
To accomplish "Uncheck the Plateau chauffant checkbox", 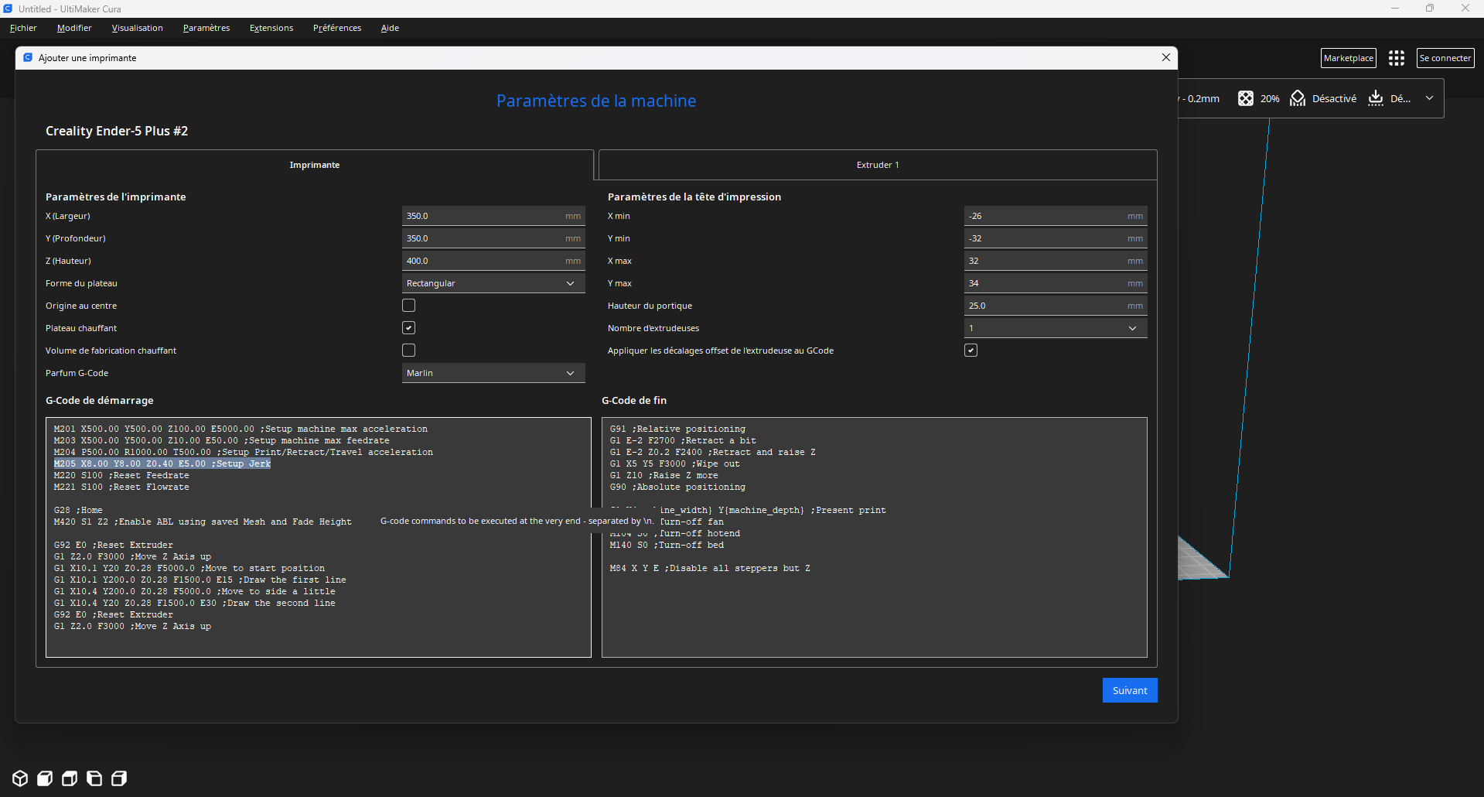I will 408,328.
